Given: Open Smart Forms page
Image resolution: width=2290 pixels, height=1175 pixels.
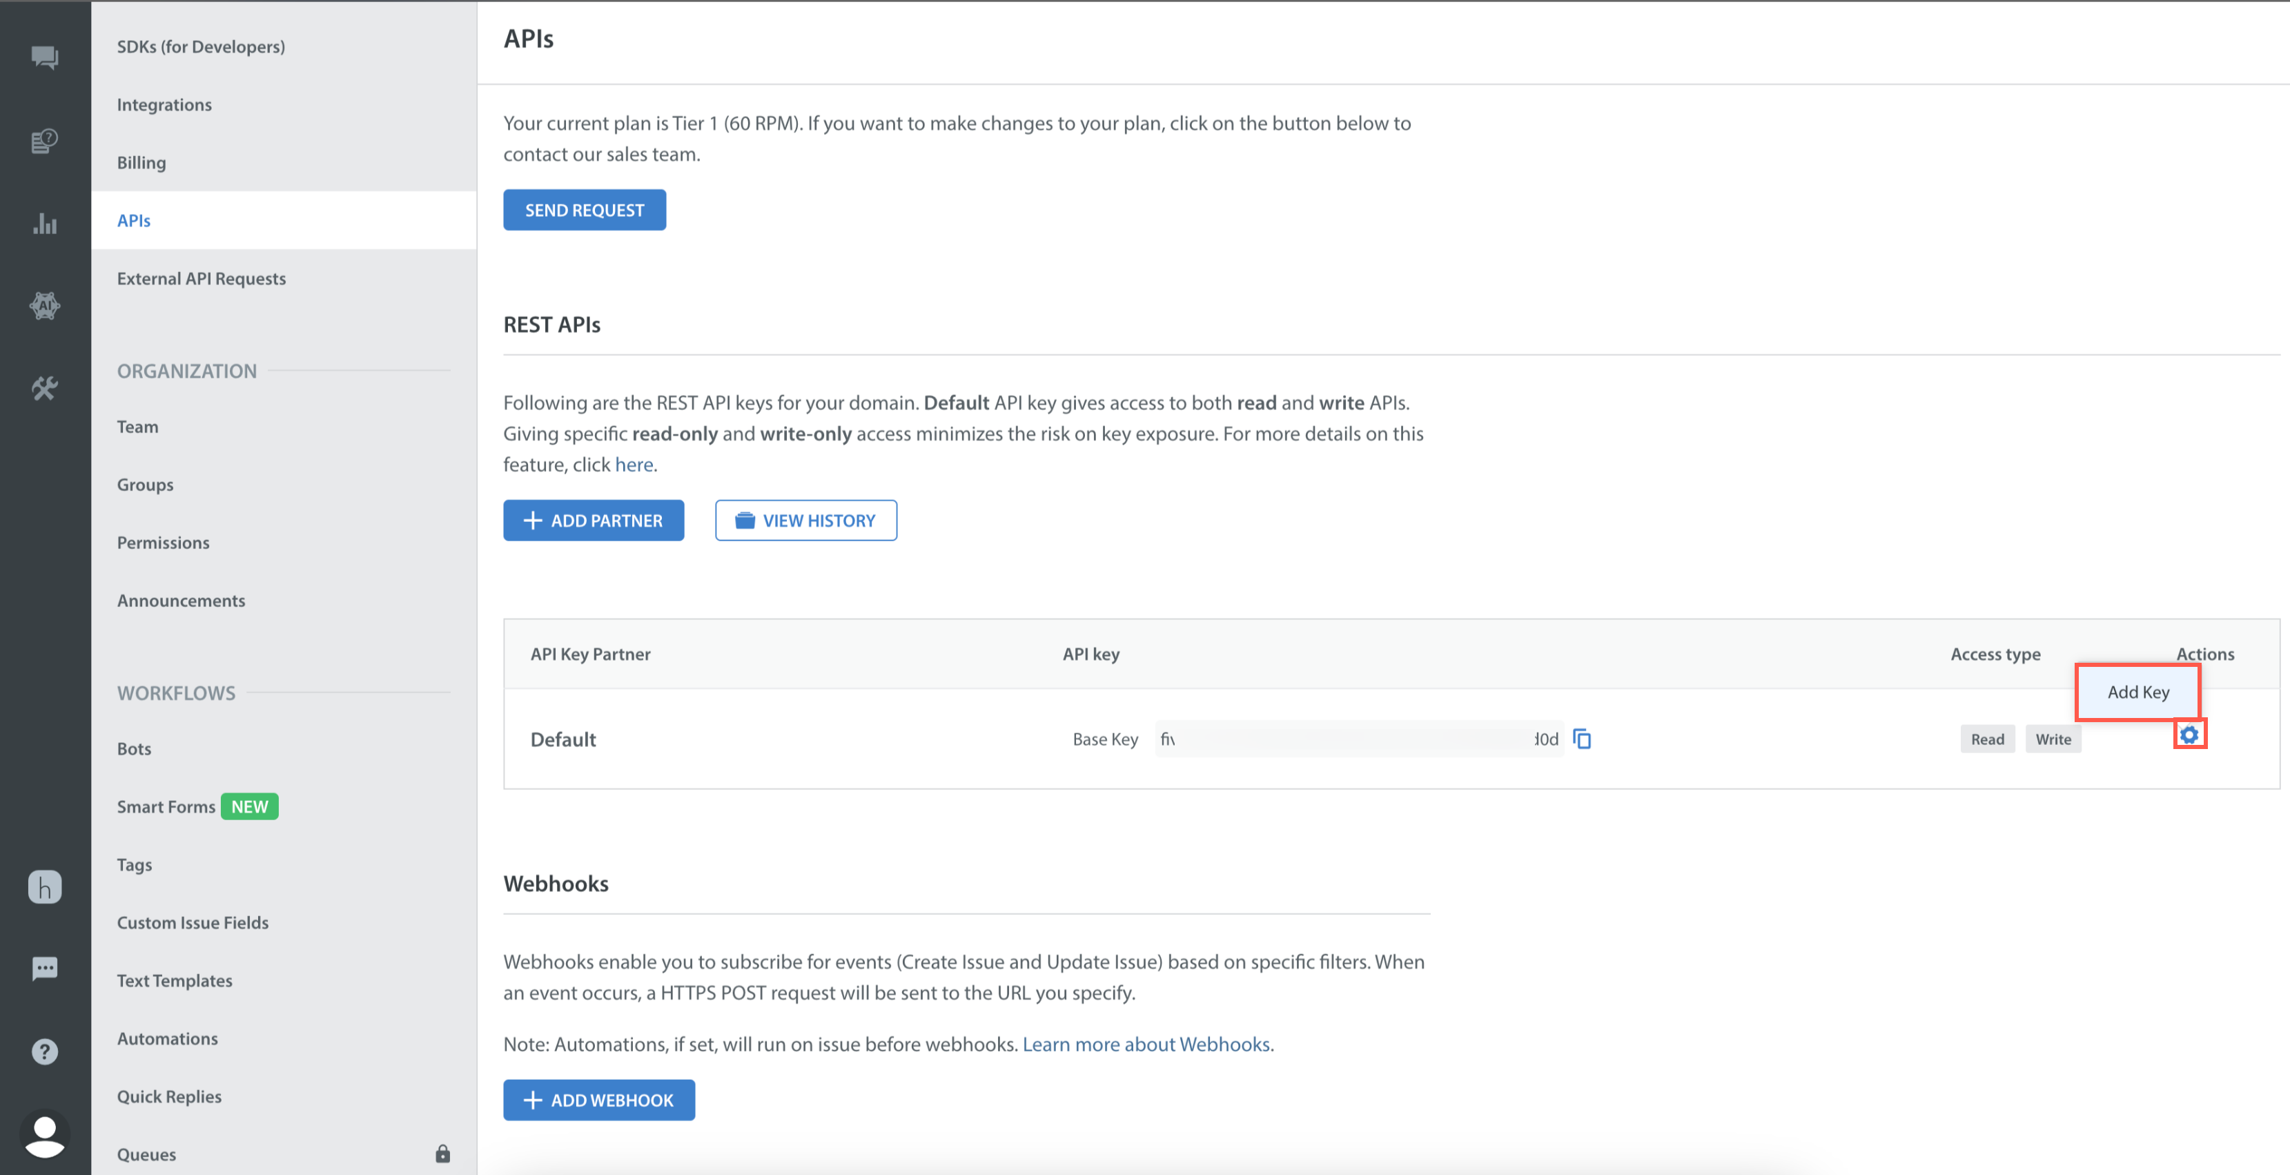Looking at the screenshot, I should pos(166,807).
